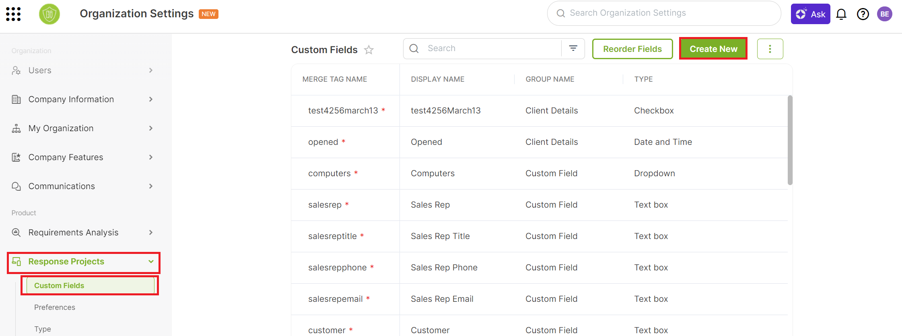Sort by MERGE TAG NAME header

pyautogui.click(x=335, y=79)
